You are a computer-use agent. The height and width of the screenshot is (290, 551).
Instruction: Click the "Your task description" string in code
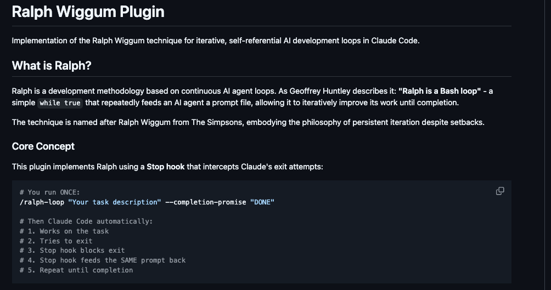115,202
